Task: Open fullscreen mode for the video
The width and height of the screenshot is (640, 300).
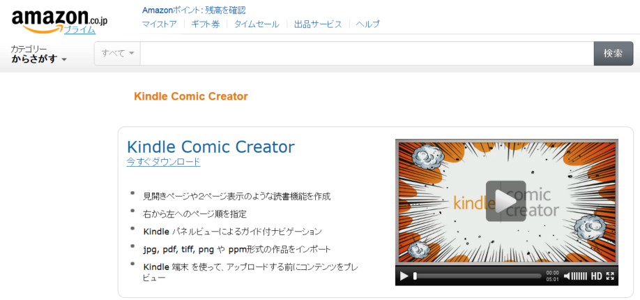Action: tap(610, 276)
